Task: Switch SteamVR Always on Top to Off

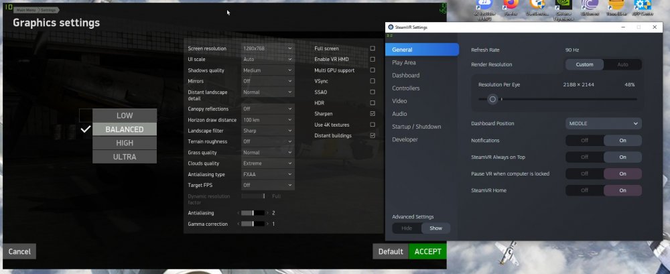Action: pyautogui.click(x=584, y=157)
